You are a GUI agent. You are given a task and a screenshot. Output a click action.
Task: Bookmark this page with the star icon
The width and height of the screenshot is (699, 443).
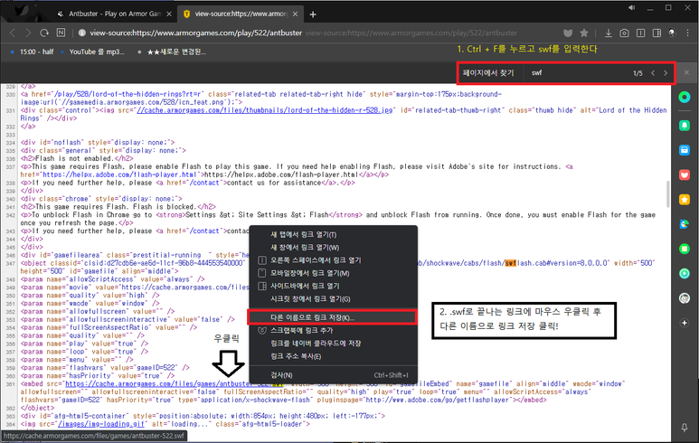[584, 33]
